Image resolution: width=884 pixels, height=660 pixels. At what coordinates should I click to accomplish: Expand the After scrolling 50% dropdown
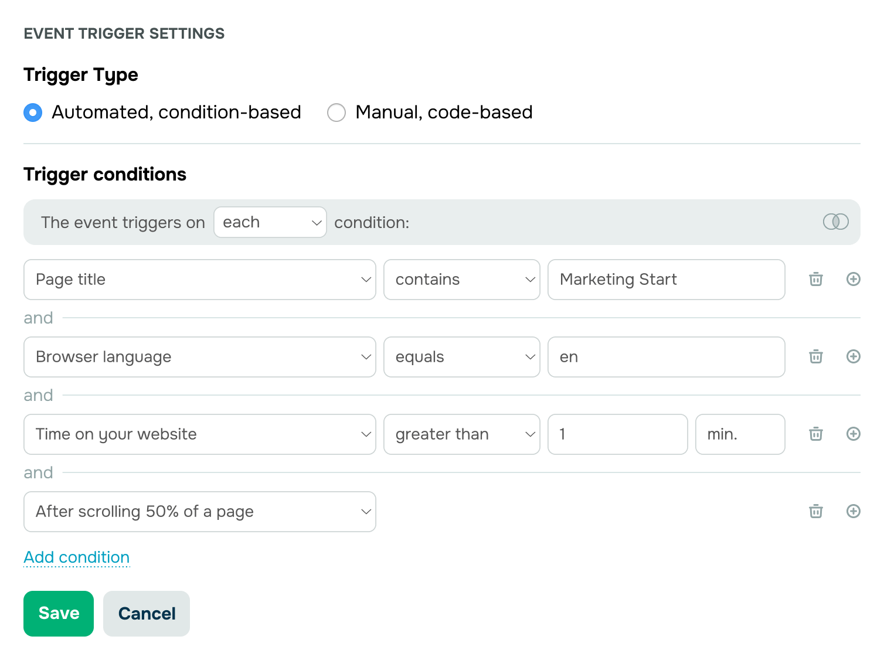pos(200,512)
